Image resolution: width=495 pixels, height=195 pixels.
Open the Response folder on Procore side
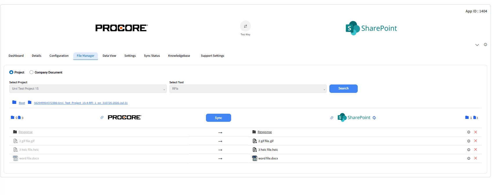tap(25, 132)
